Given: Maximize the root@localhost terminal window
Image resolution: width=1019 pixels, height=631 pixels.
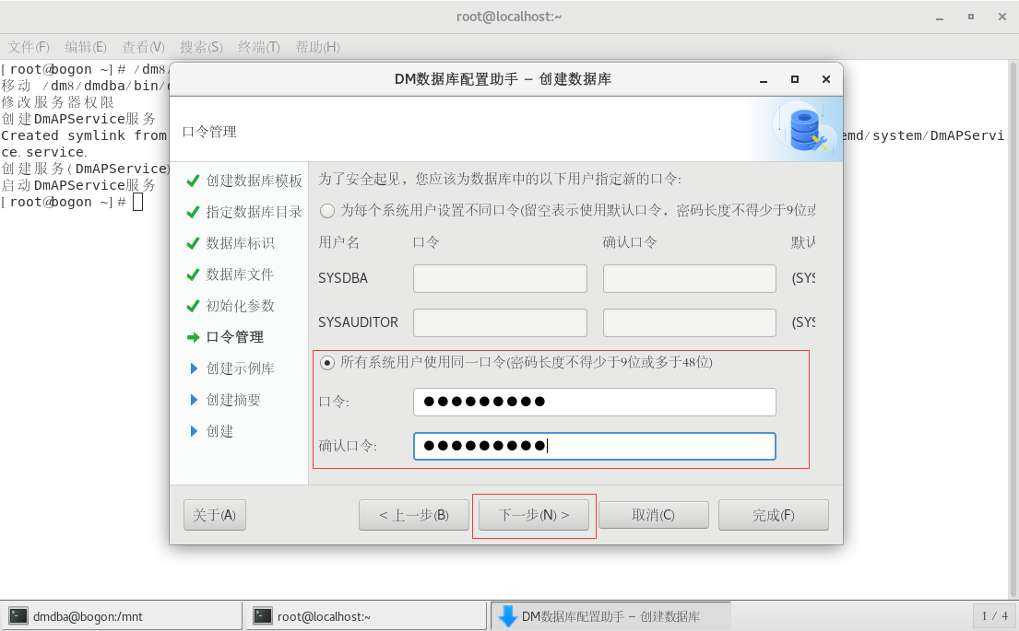Looking at the screenshot, I should [x=970, y=17].
